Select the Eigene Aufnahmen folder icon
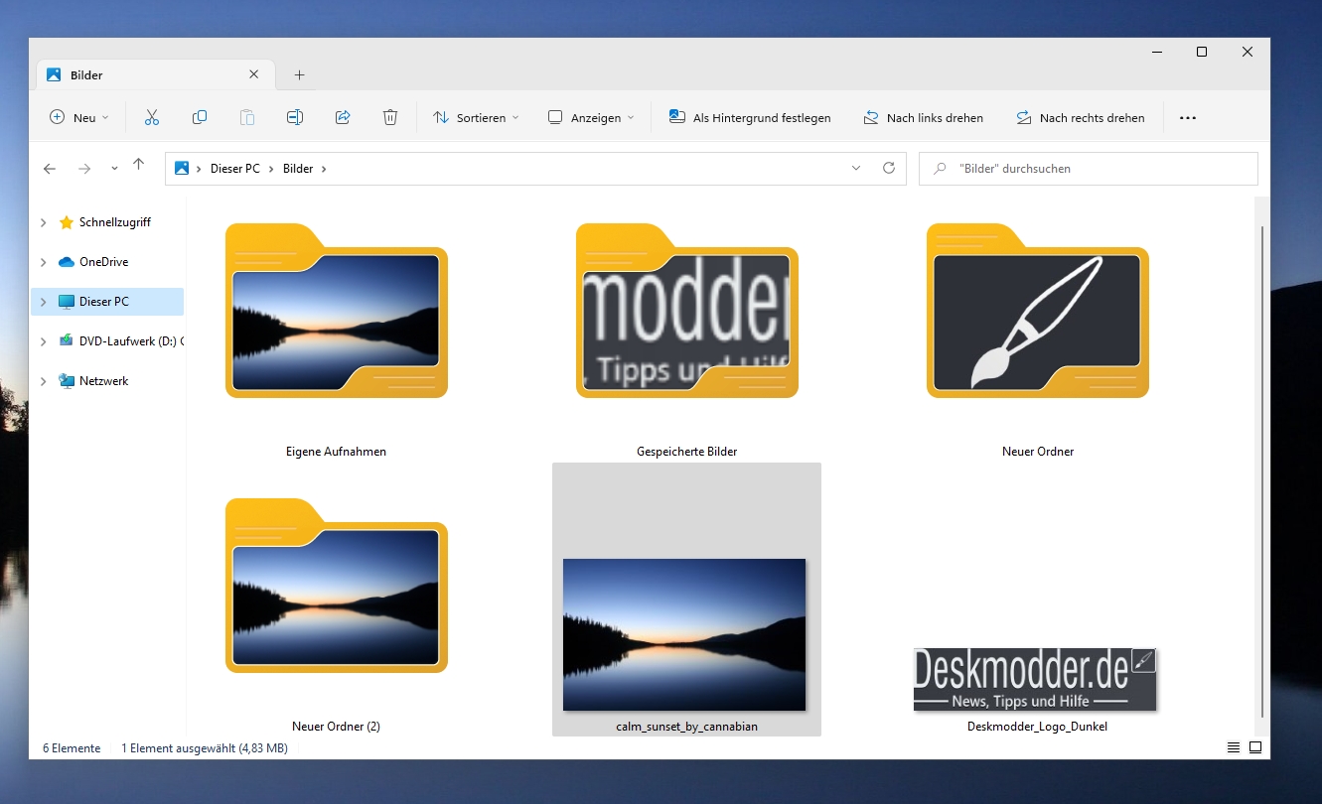 pyautogui.click(x=337, y=311)
